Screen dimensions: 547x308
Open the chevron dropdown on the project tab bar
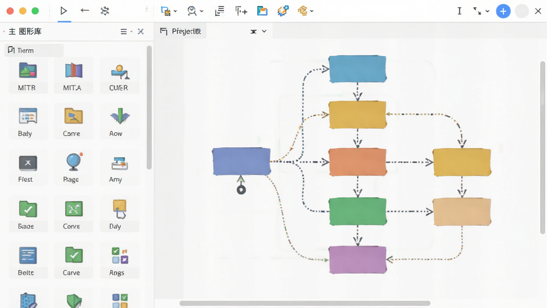pyautogui.click(x=264, y=32)
